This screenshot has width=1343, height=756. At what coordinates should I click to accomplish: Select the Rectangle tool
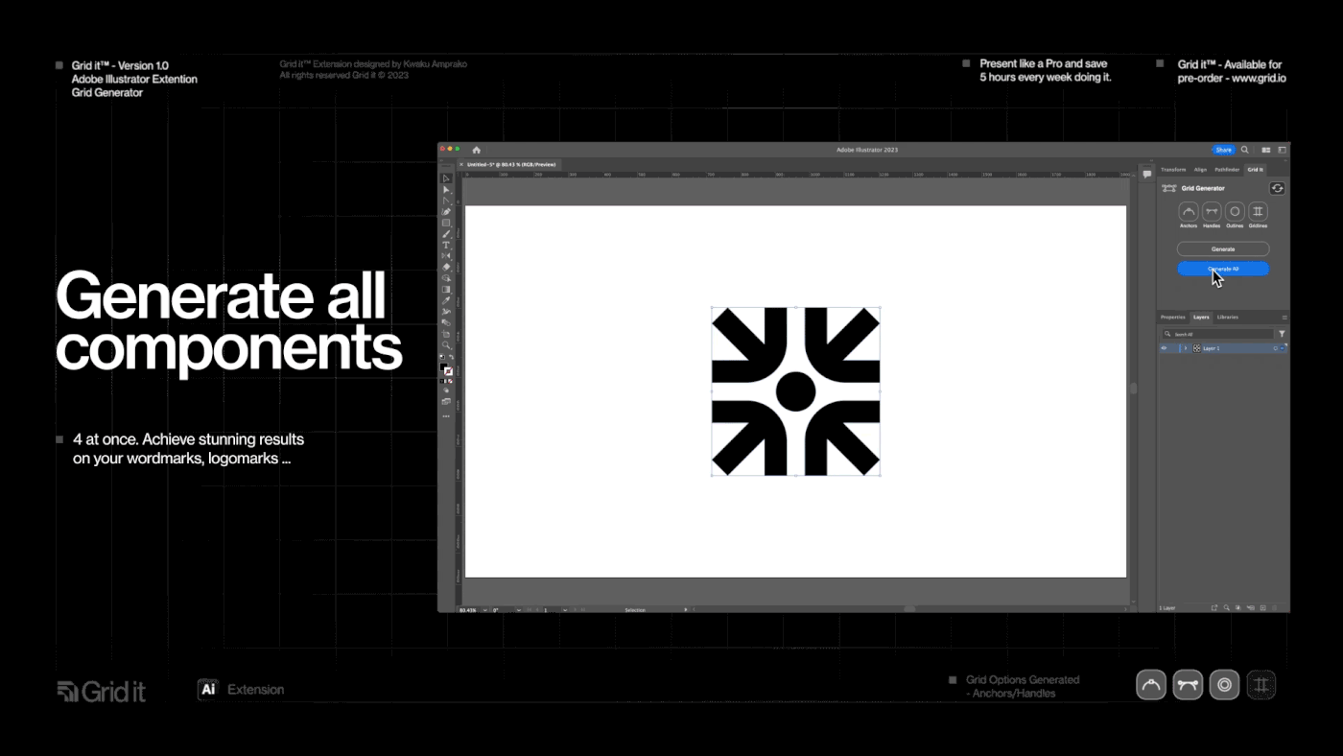coord(446,223)
